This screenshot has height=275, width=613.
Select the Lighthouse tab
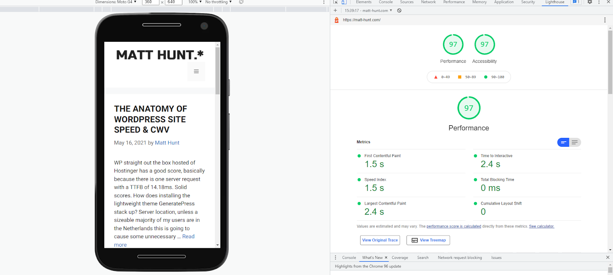click(x=555, y=2)
